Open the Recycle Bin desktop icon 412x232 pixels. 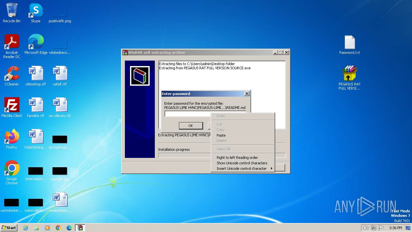coord(12,13)
